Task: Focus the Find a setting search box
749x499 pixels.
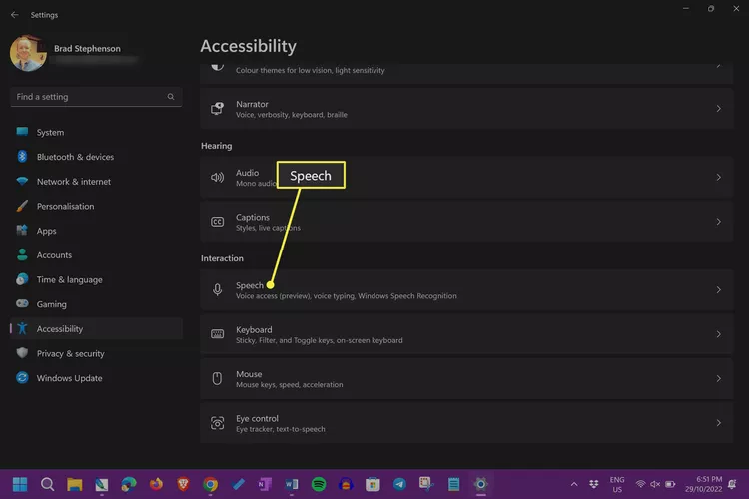Action: coord(96,97)
